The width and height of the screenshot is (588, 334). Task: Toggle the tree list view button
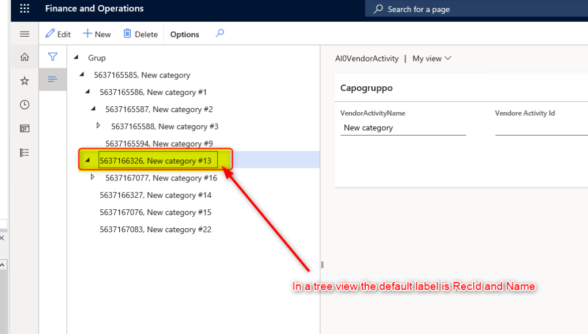coord(52,80)
